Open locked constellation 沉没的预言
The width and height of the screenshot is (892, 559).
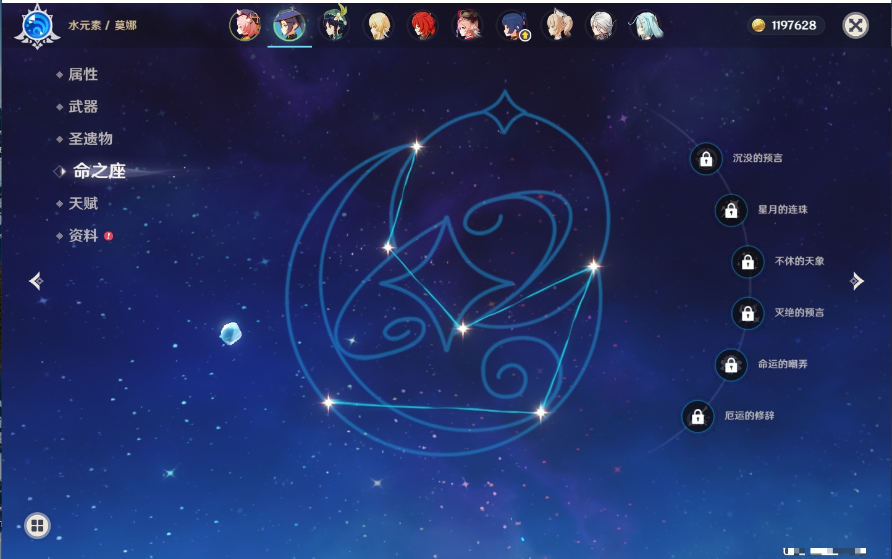(x=706, y=159)
